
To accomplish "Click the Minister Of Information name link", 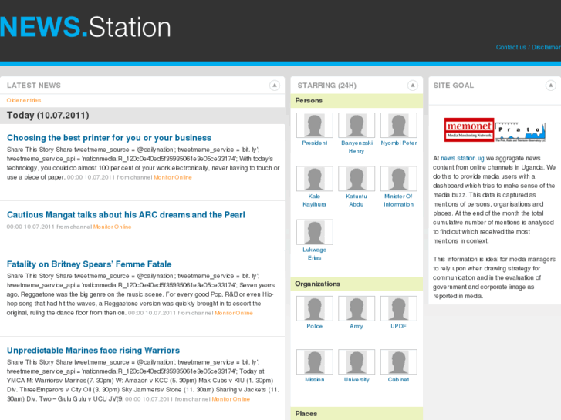I will pos(399,200).
